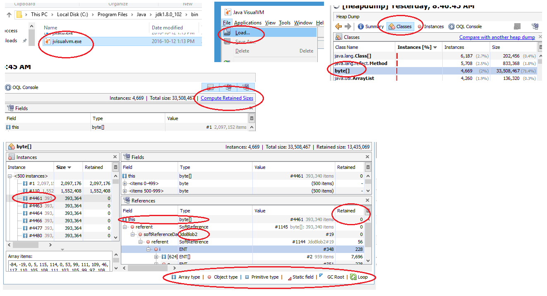Screen dimensions: 547x296
Task: Open the Window menu
Action: [x=303, y=23]
